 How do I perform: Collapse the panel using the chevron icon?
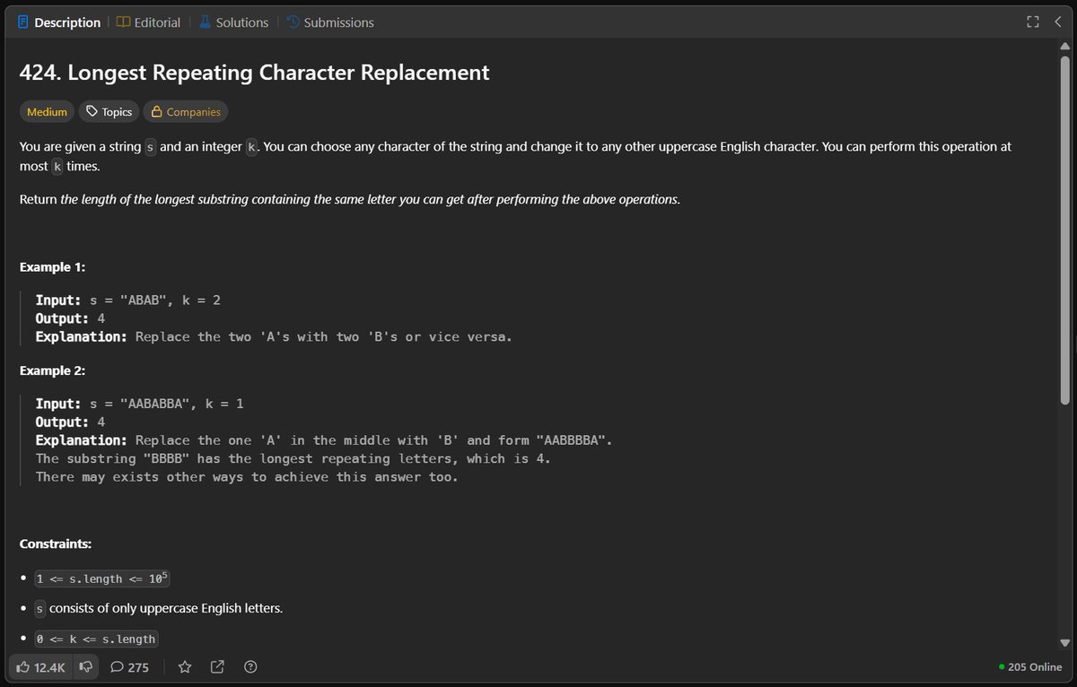click(x=1058, y=22)
